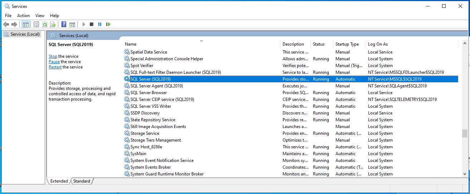Click gear icon of SysMain
Viewport: 470px width, 194px height.
(x=127, y=154)
